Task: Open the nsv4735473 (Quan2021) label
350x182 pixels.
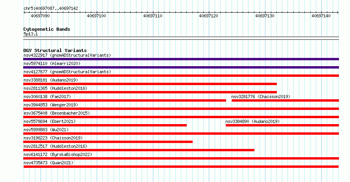Action: coord(48,163)
